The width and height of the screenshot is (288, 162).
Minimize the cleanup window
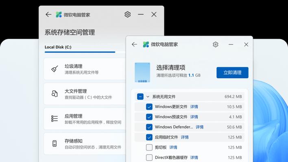coord(231,45)
